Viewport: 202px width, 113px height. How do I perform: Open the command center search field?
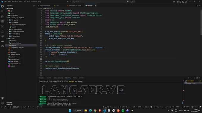tap(99, 2)
